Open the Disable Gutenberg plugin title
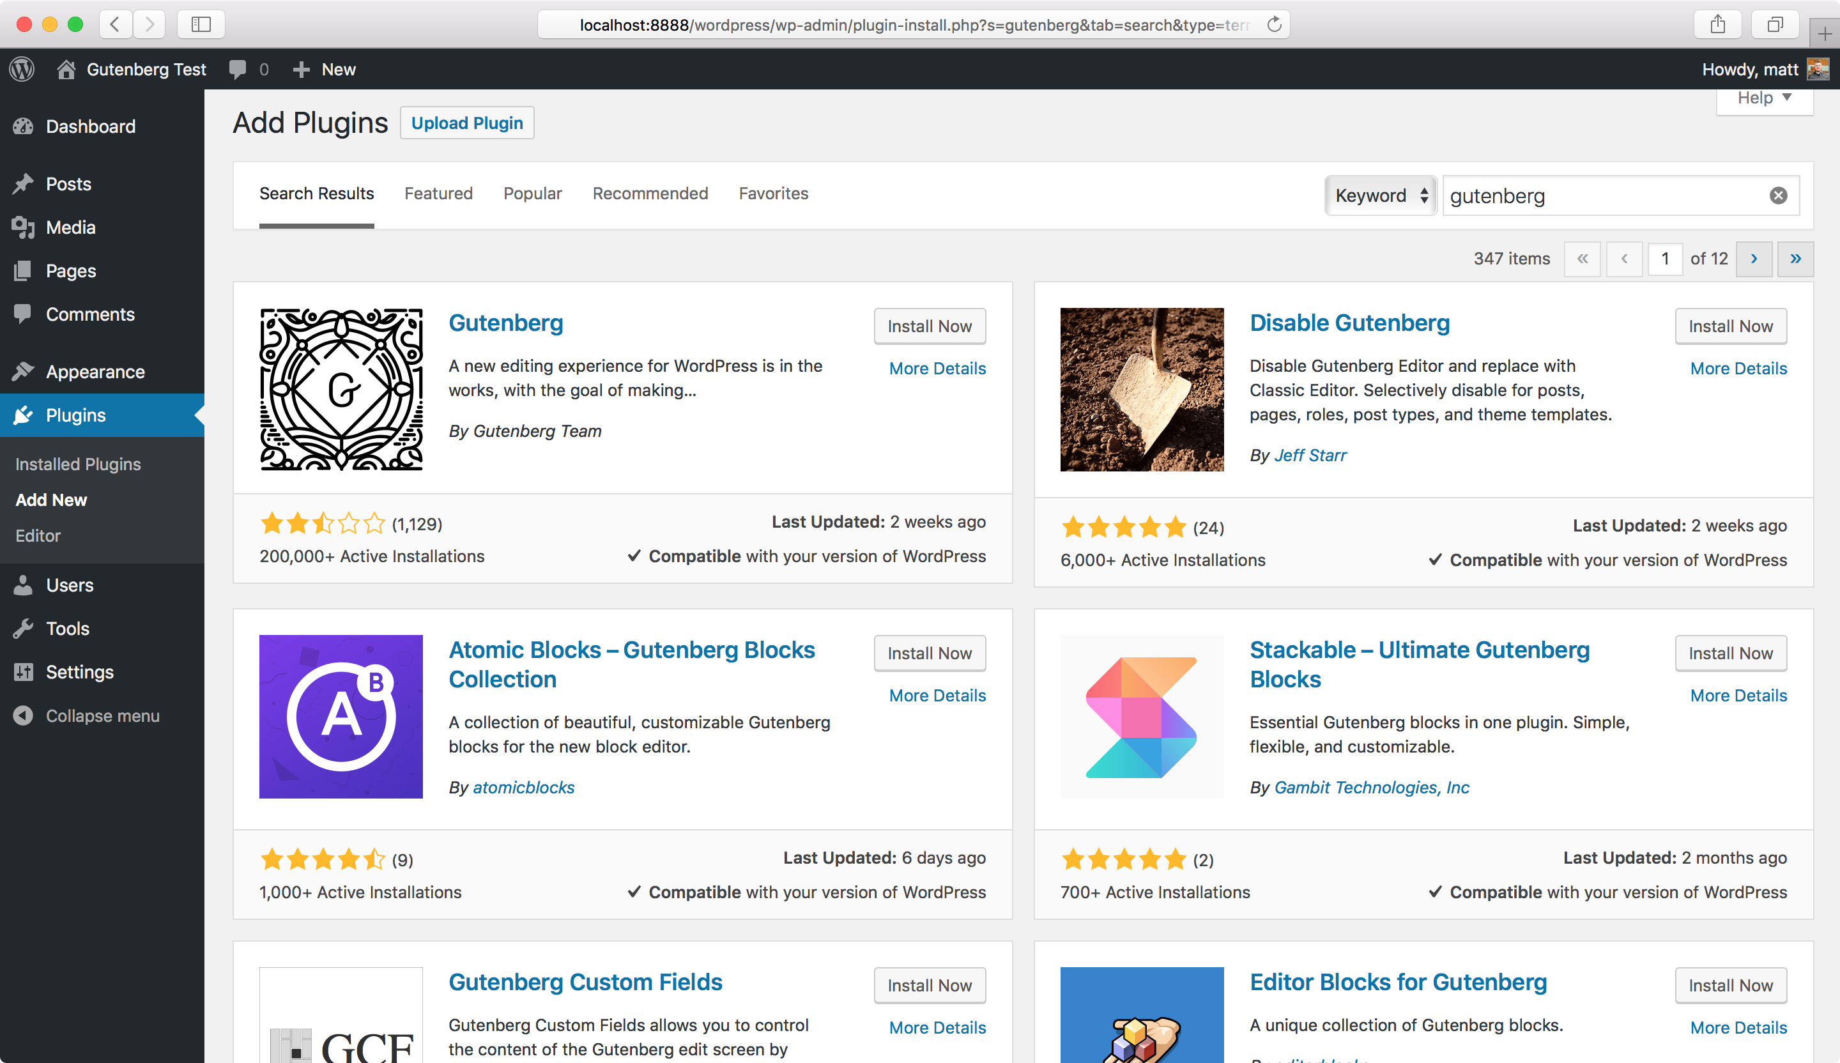The height and width of the screenshot is (1063, 1840). (x=1349, y=323)
